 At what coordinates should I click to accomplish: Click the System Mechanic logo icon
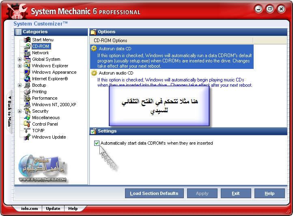click(x=17, y=11)
